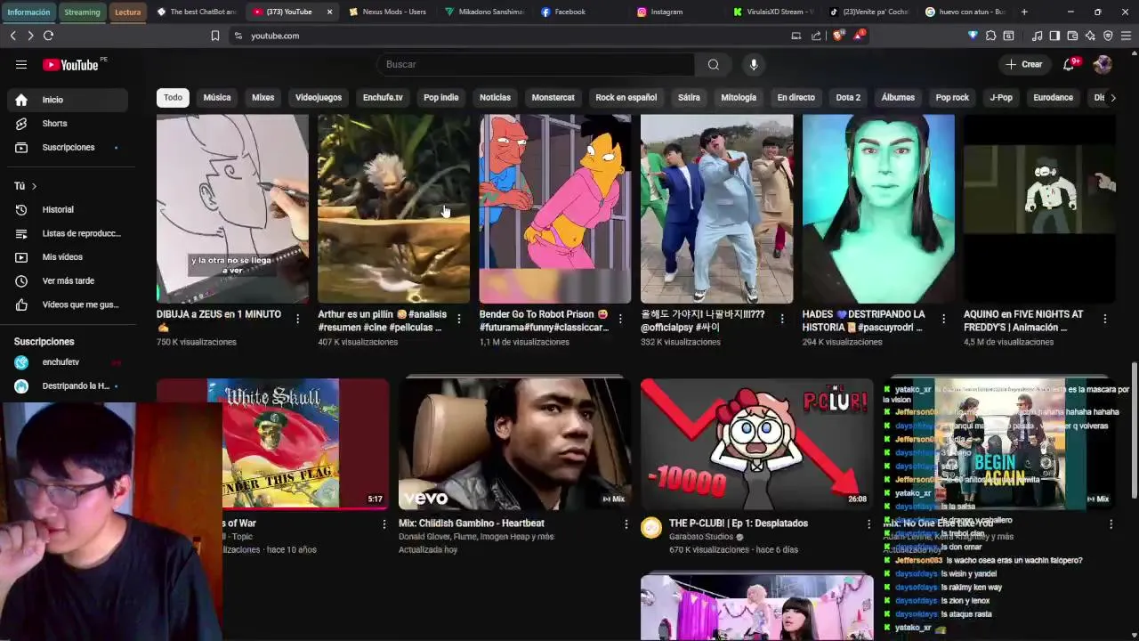Open the Streaming tab group
Screen dimensions: 1139x641
pos(82,12)
